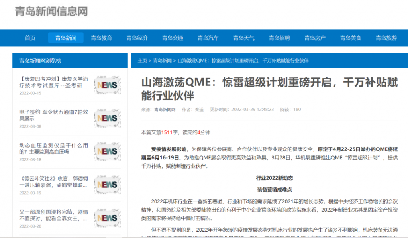Click NEWS thumbnail beside 康复职考冲刺 article
Viewport: 408px width, 238px height.
(108, 85)
